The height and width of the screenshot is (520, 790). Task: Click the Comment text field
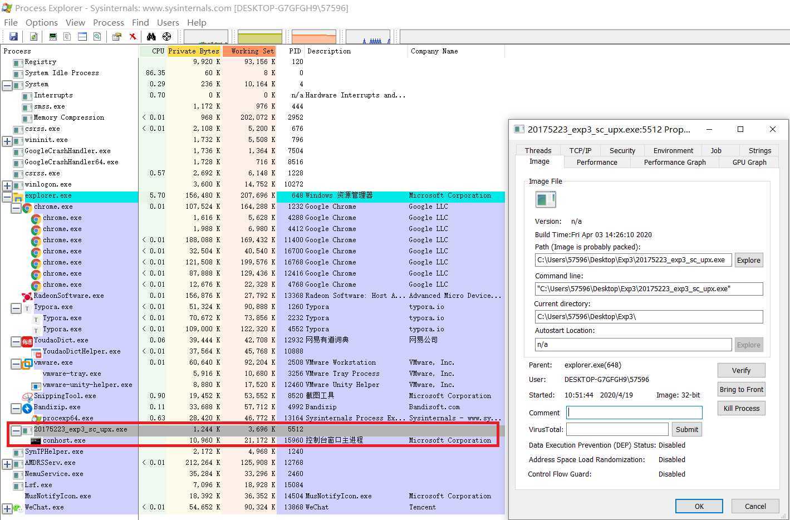pyautogui.click(x=634, y=413)
